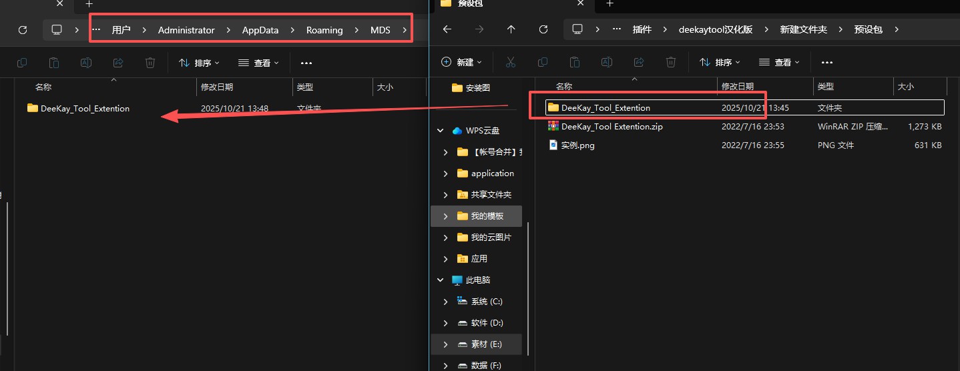Select the deekaytool汉化版 breadcrumb

pos(716,29)
